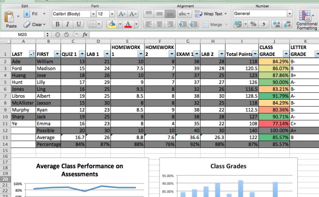Click the fx insert function icon

pyautogui.click(x=85, y=34)
